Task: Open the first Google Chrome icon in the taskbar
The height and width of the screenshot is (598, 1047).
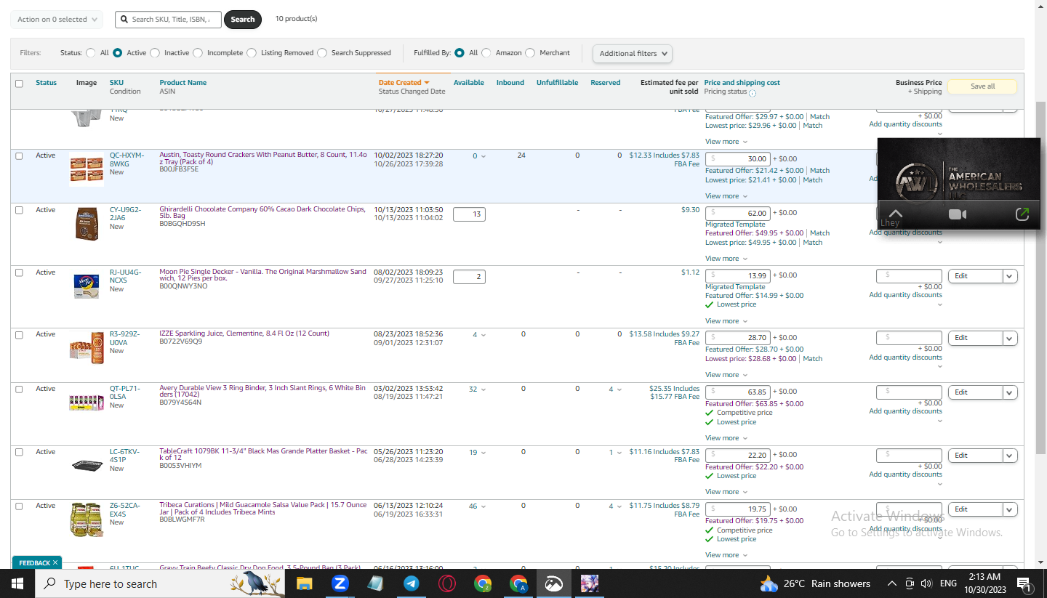Action: pos(483,583)
